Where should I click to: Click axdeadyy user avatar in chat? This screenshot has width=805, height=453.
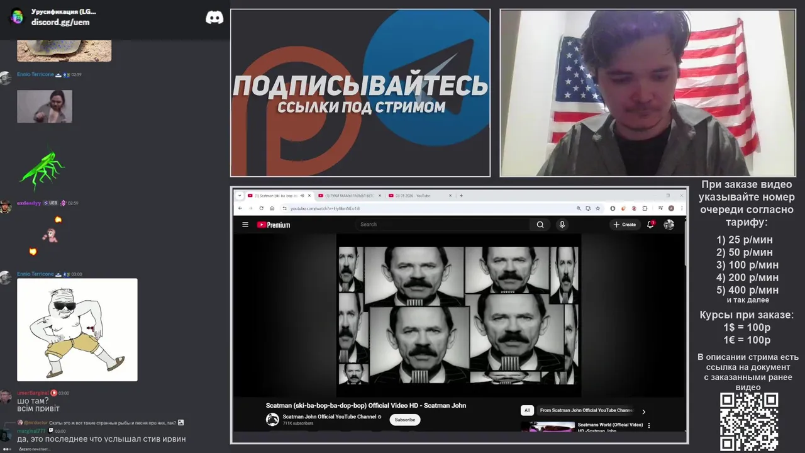pyautogui.click(x=6, y=206)
